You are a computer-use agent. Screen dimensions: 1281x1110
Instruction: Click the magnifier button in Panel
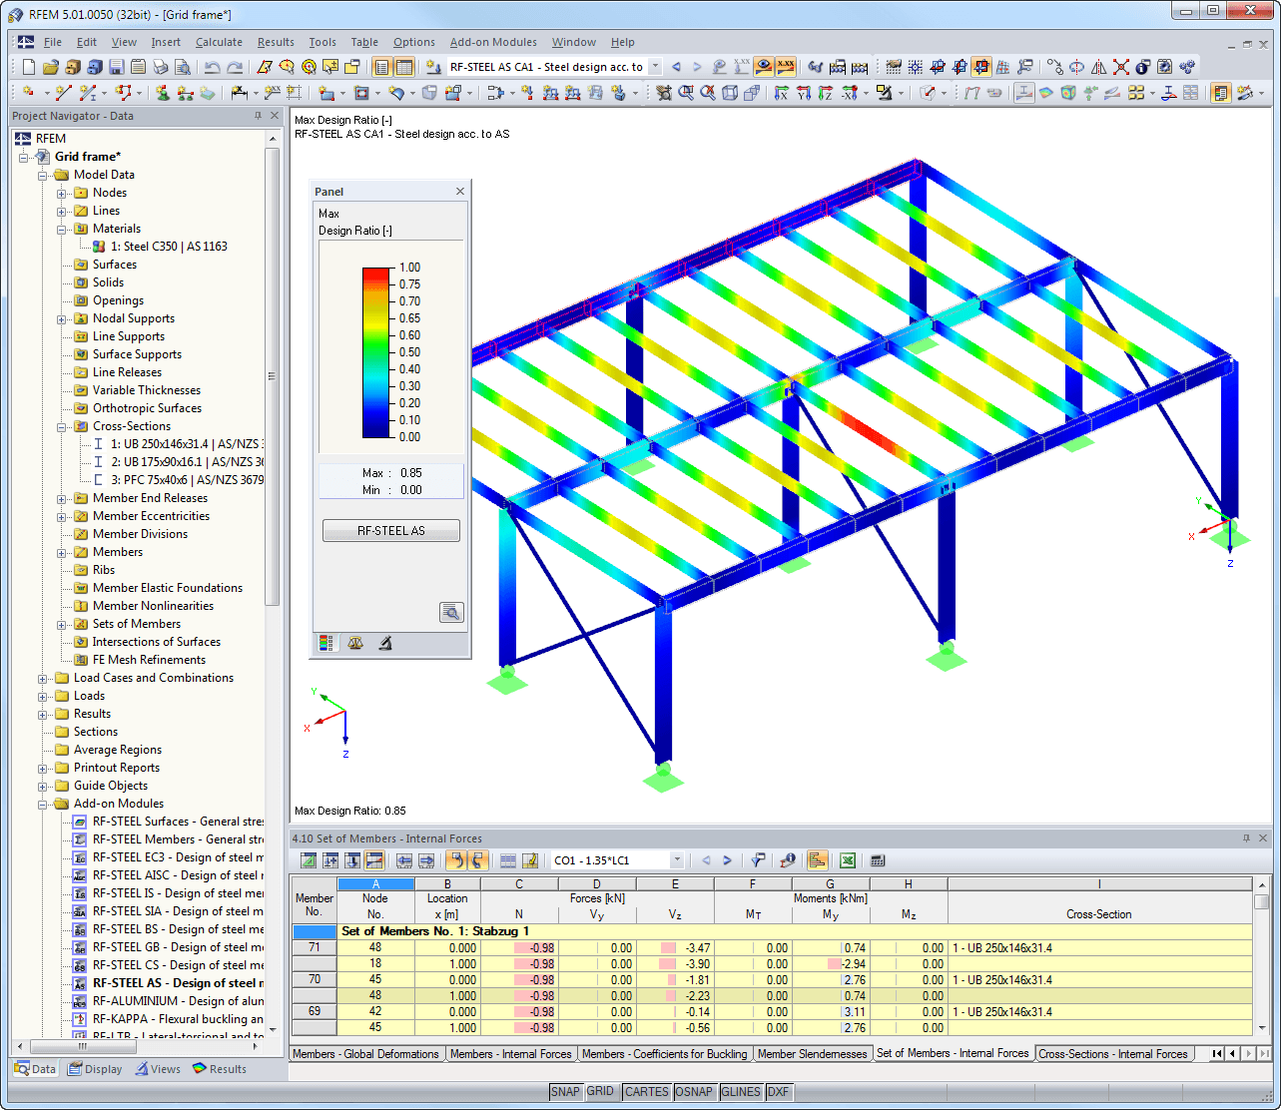point(451,612)
